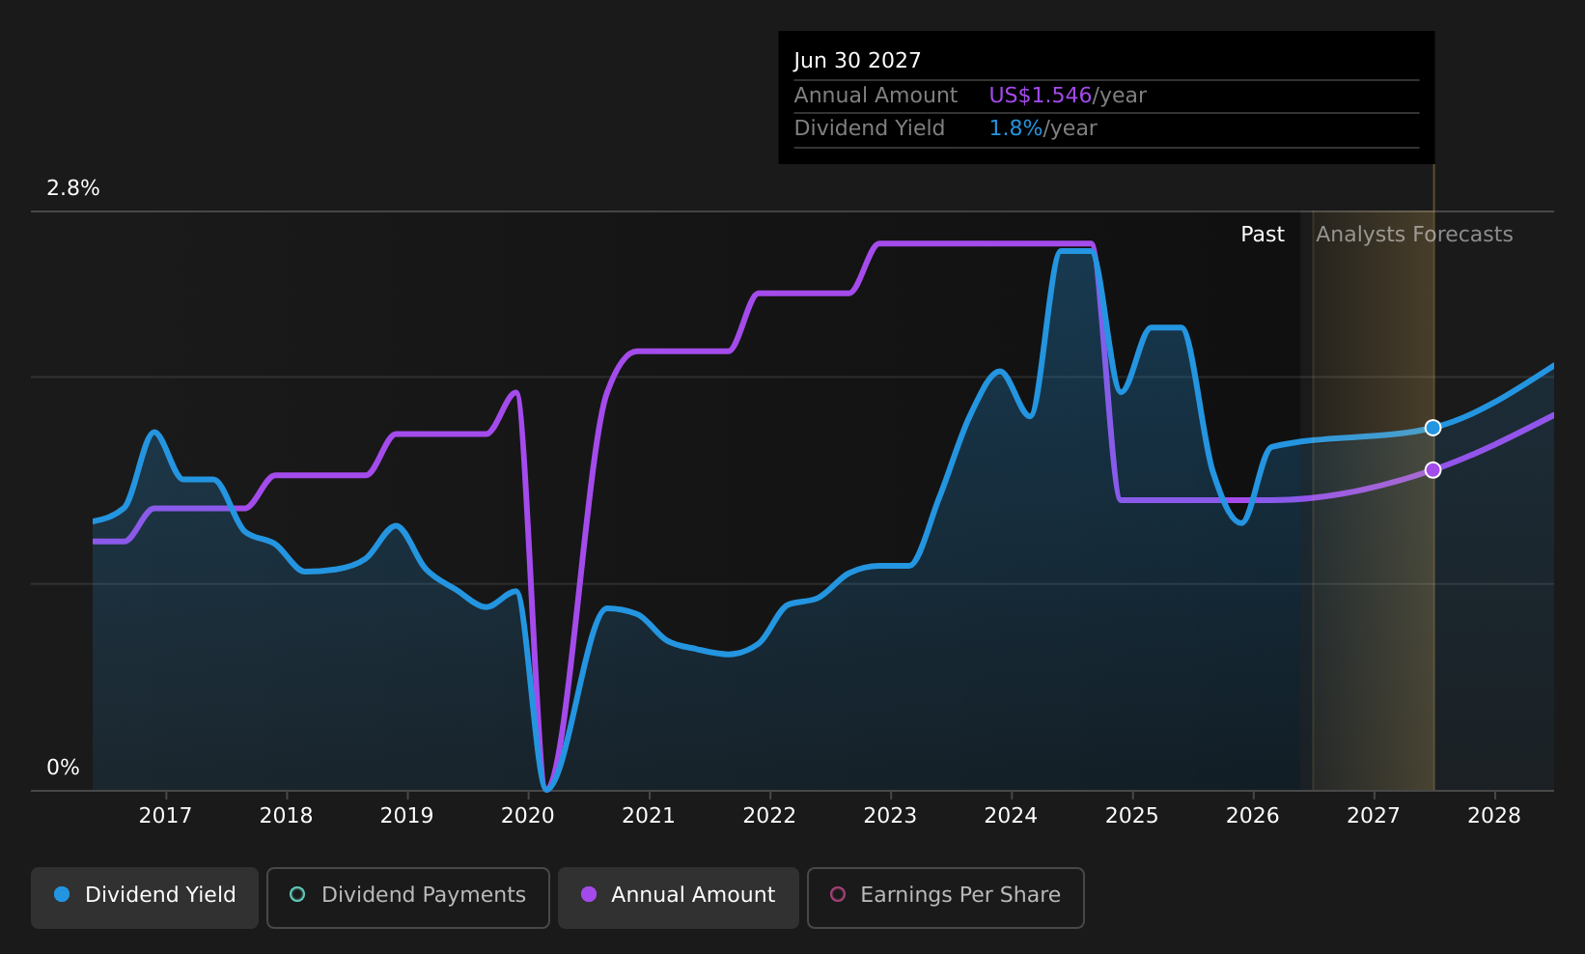This screenshot has height=954, width=1585.
Task: Click the 2018 x-axis year label
Action: click(286, 816)
